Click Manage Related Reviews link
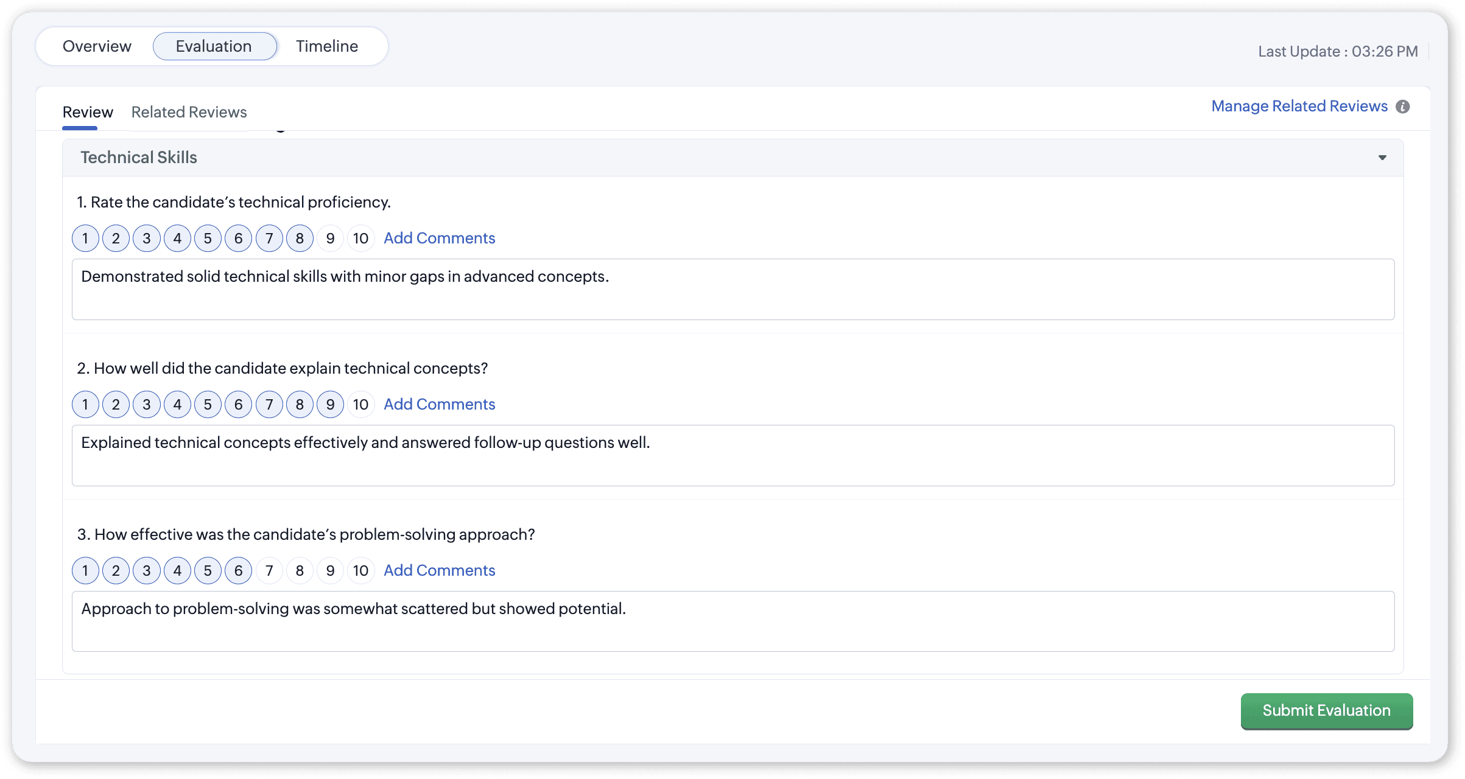 click(1299, 107)
